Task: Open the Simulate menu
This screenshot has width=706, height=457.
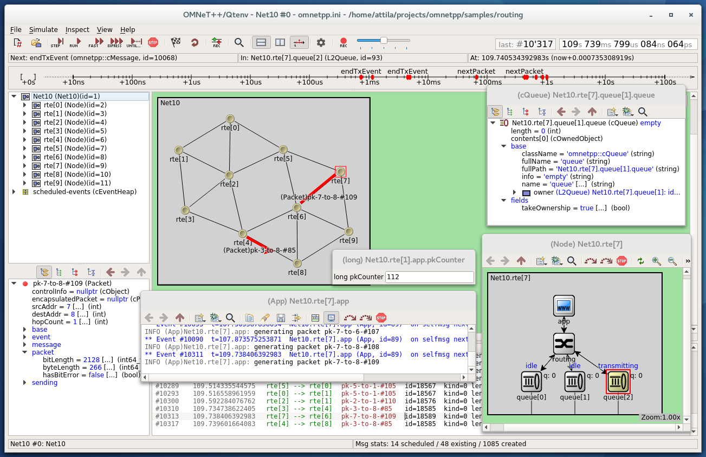Action: pyautogui.click(x=43, y=30)
